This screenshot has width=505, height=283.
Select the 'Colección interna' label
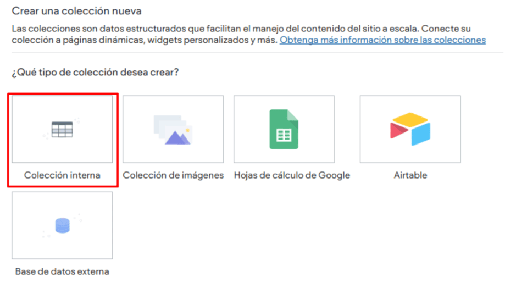click(x=62, y=175)
